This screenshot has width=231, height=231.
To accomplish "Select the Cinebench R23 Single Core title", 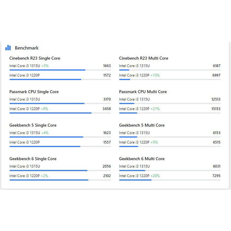I will 35,58.
